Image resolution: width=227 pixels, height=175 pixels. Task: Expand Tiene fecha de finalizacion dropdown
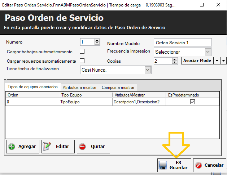point(147,70)
